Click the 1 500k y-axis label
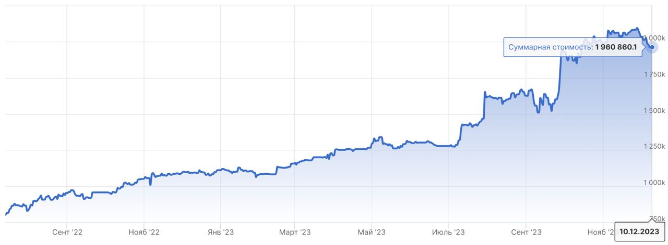 coord(653,111)
